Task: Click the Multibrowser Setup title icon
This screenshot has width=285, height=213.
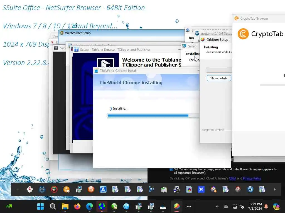Action: pos(62,33)
